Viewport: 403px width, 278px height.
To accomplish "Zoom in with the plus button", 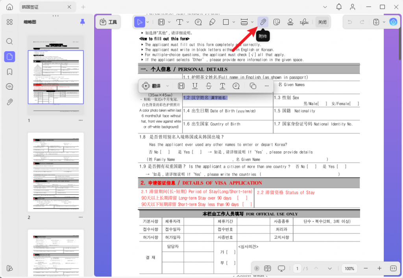I will pyautogui.click(x=379, y=269).
